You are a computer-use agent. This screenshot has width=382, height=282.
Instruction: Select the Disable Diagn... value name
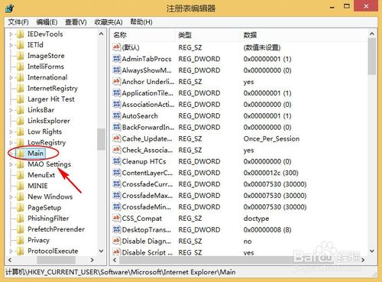click(147, 241)
